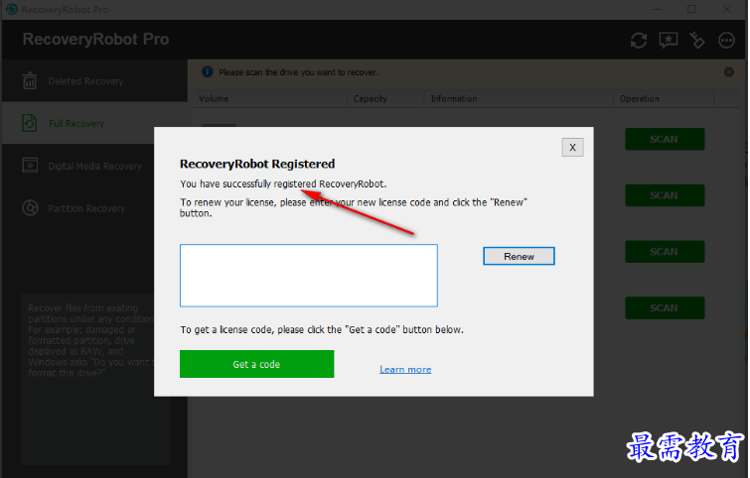Open the Learn more link
This screenshot has height=478, width=750.
coord(405,369)
